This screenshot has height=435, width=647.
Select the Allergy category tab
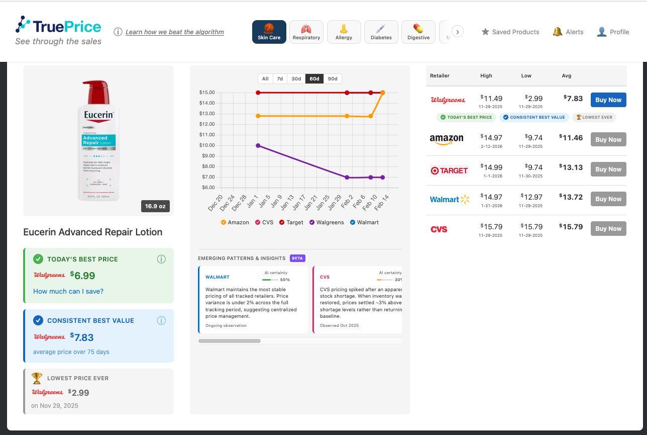pos(344,32)
